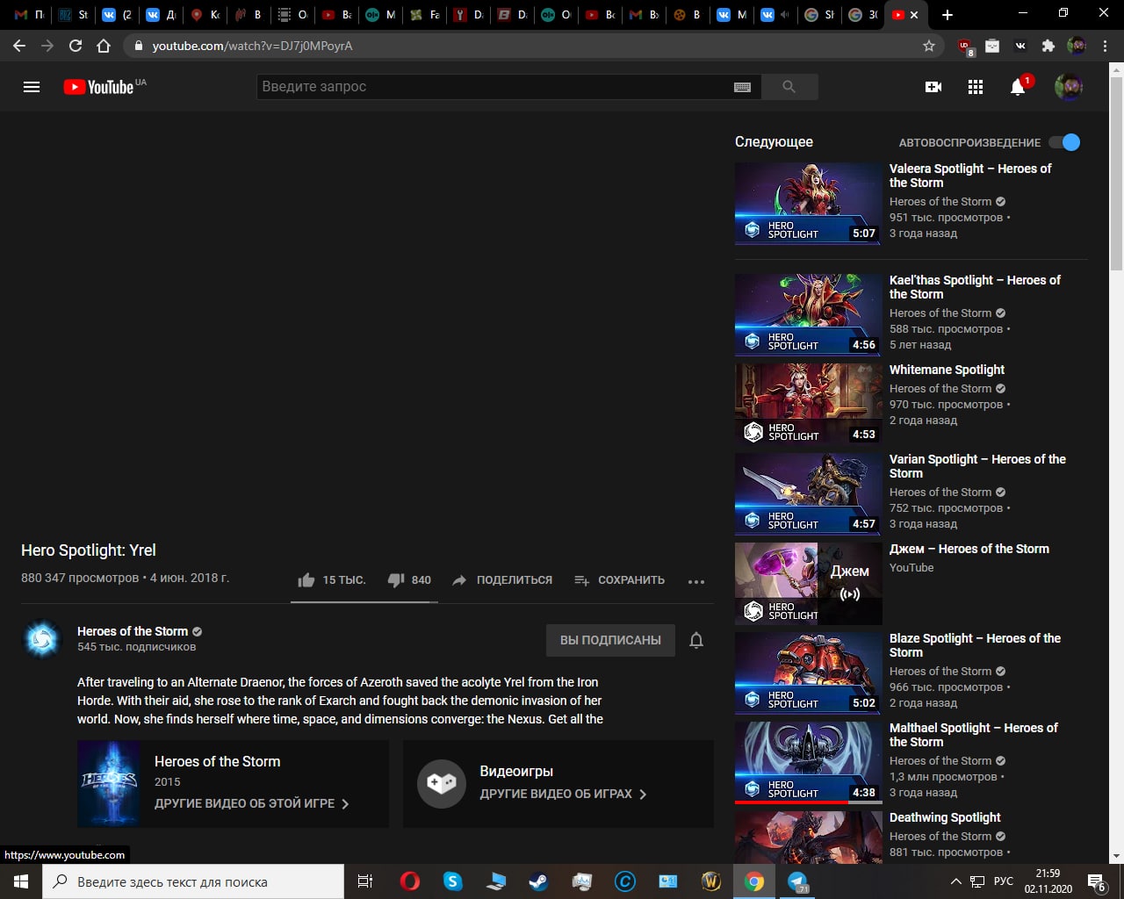Open Blaze Spotlight thumbnail

(x=808, y=672)
